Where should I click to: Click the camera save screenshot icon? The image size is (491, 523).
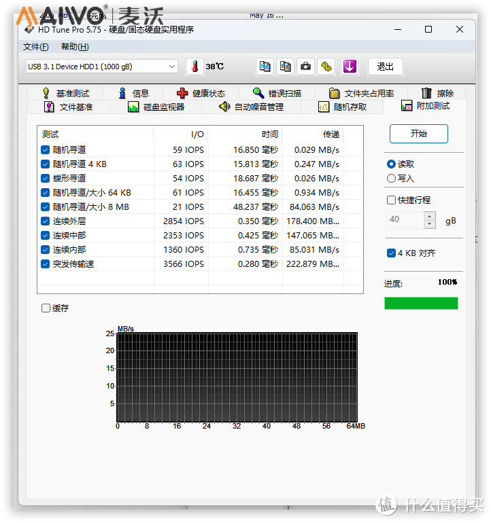click(x=305, y=67)
